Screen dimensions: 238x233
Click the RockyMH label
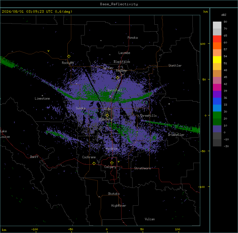pyautogui.click(x=68, y=63)
